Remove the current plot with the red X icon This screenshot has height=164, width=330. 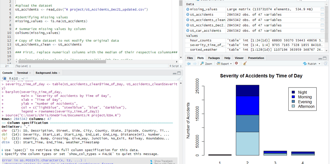point(236,63)
